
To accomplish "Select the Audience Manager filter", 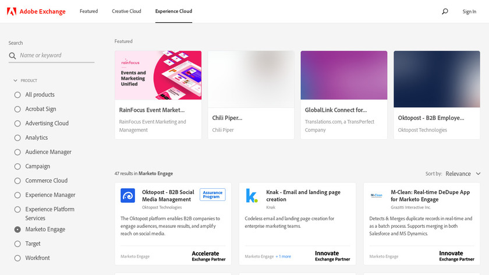I will pyautogui.click(x=17, y=152).
